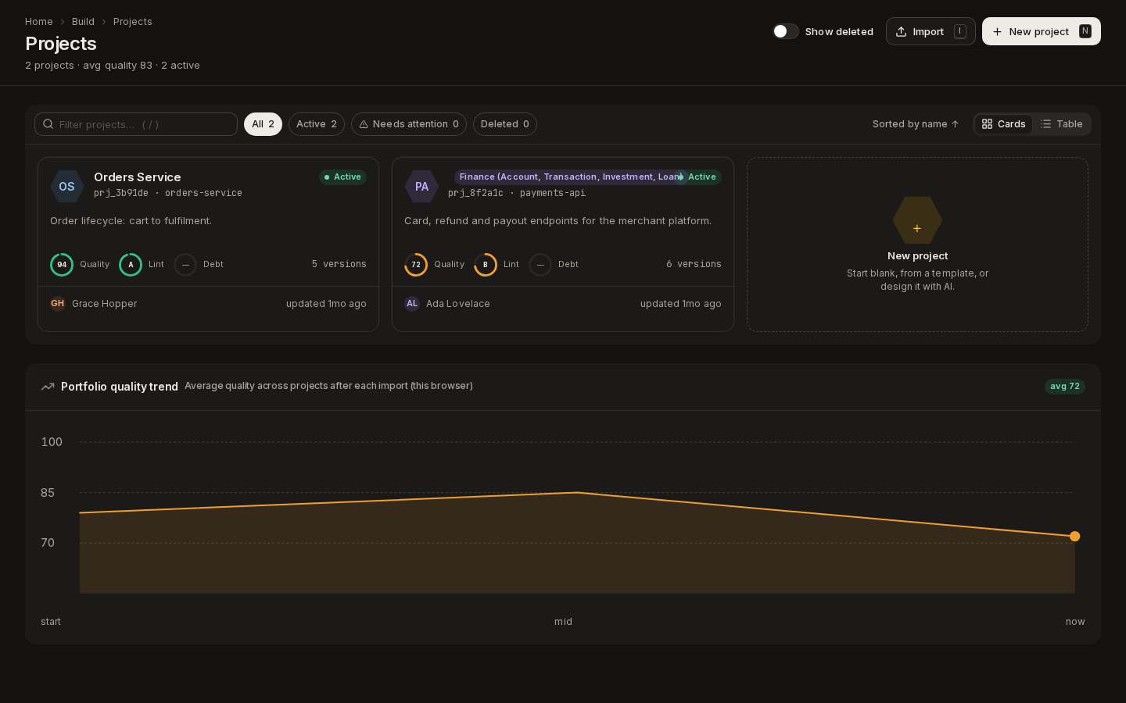Focus the Filter projects search field
This screenshot has width=1126, height=703.
[136, 124]
